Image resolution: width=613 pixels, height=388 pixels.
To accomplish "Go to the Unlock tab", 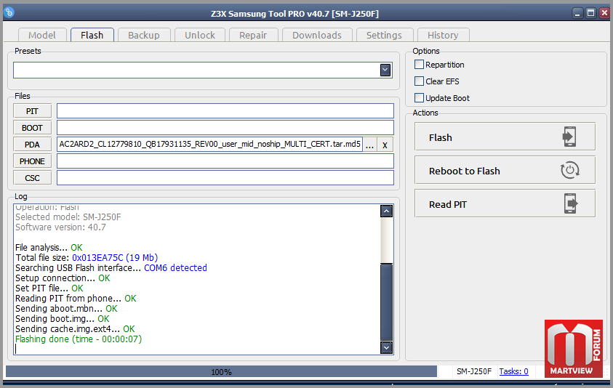I will click(x=200, y=35).
